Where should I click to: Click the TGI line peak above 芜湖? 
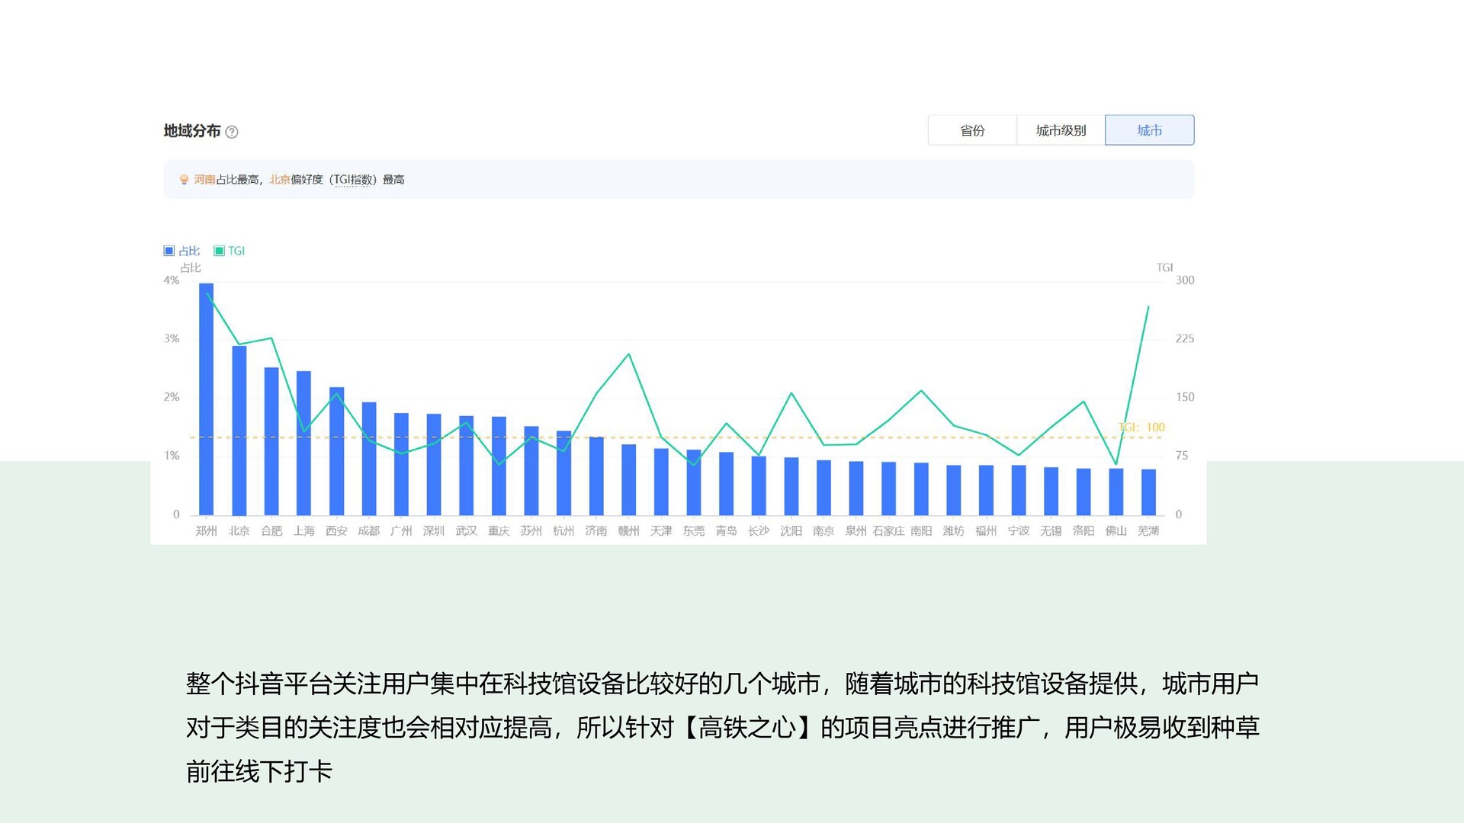click(x=1148, y=307)
